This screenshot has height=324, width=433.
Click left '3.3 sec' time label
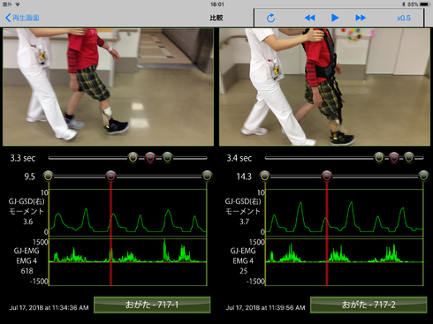point(23,158)
